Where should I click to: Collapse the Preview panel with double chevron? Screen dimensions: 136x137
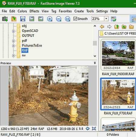[95, 63]
